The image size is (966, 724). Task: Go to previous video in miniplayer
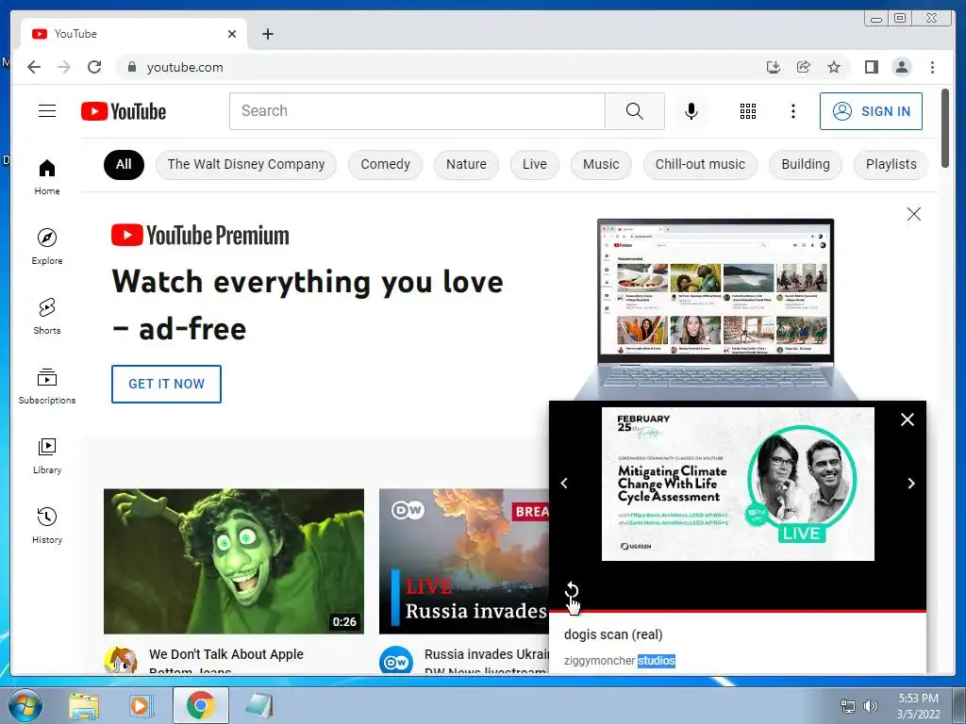[564, 484]
